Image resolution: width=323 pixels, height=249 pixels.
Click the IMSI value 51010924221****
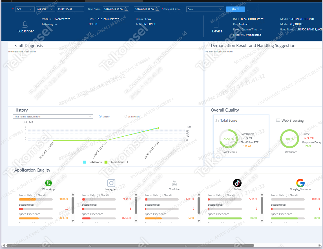tap(108, 19)
